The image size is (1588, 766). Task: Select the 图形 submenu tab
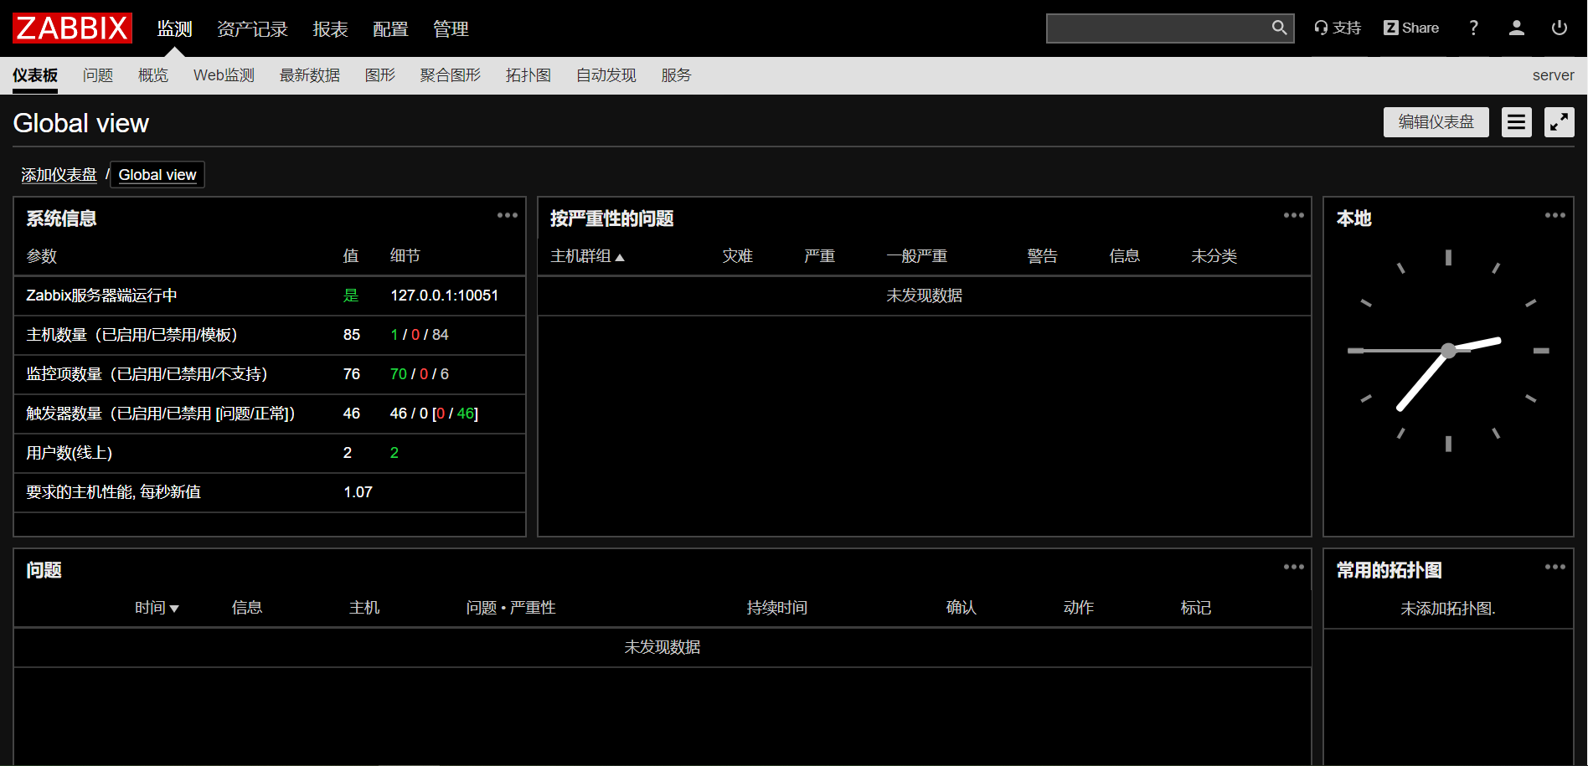tap(380, 75)
